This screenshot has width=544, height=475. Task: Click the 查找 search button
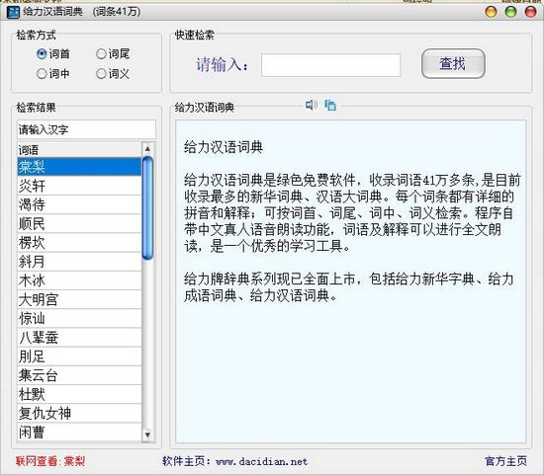pyautogui.click(x=453, y=64)
